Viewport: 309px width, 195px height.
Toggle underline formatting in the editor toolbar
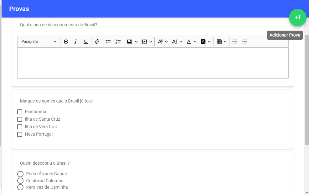coord(85,42)
